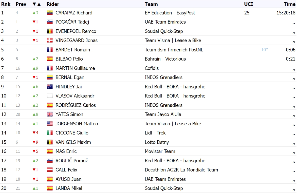Sort results by Prev column header
Viewport: 299px width, 193px height.
point(21,4)
